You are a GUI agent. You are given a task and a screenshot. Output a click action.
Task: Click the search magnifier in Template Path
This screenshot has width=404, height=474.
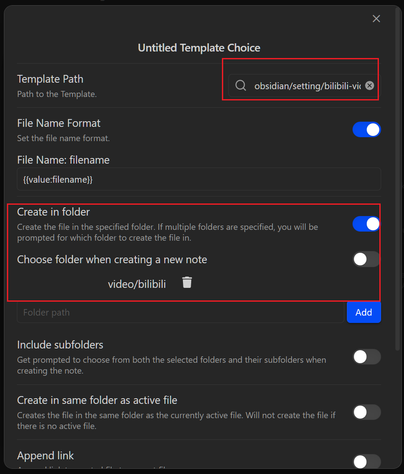240,86
